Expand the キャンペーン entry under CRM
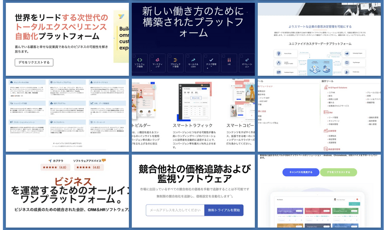Image resolution: width=387 pixels, height=230 pixels. coord(333,121)
